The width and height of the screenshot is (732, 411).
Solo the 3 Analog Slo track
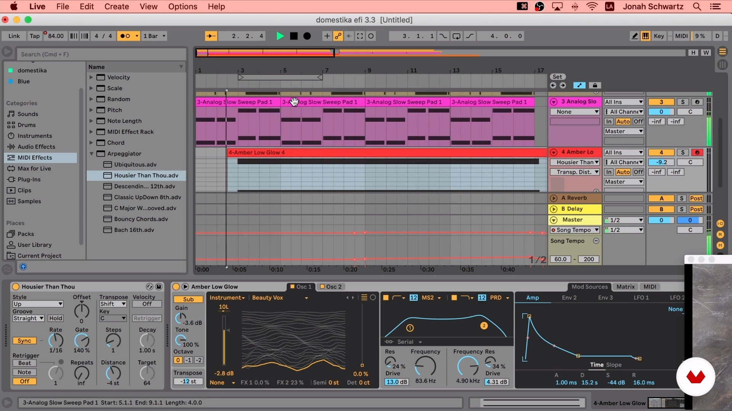point(682,102)
